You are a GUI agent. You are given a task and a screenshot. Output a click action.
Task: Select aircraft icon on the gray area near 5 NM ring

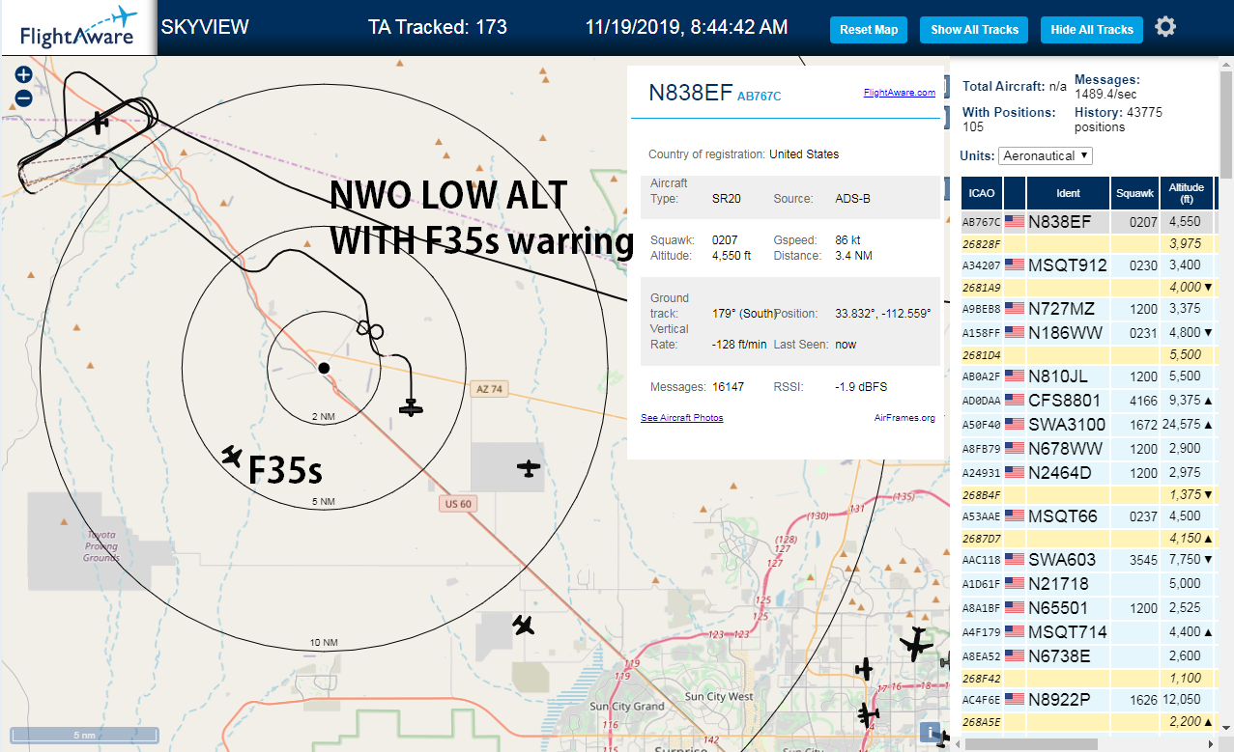point(528,468)
